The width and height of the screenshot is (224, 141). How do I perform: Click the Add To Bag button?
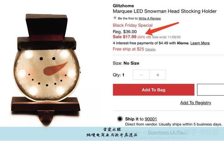(x=154, y=90)
